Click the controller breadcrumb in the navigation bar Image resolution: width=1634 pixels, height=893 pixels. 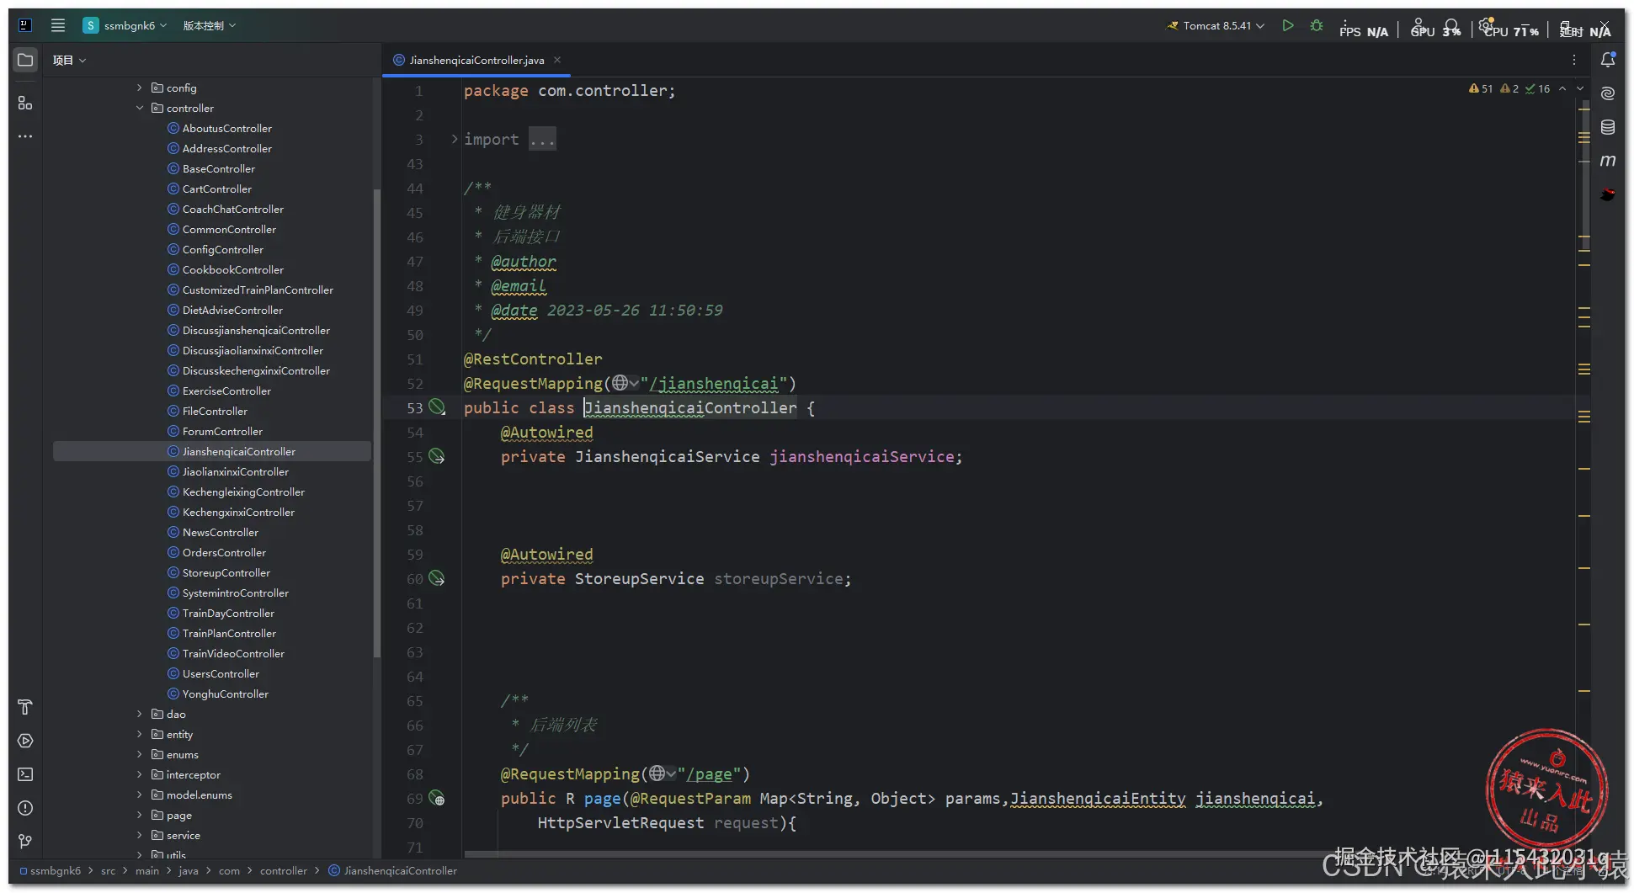(x=283, y=871)
